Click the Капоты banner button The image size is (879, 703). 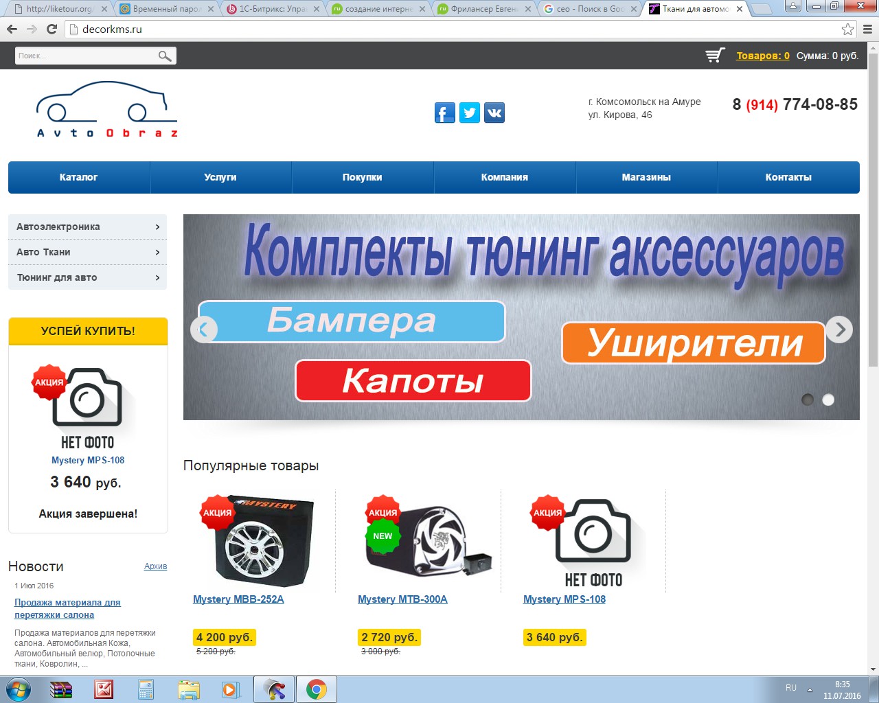[413, 380]
